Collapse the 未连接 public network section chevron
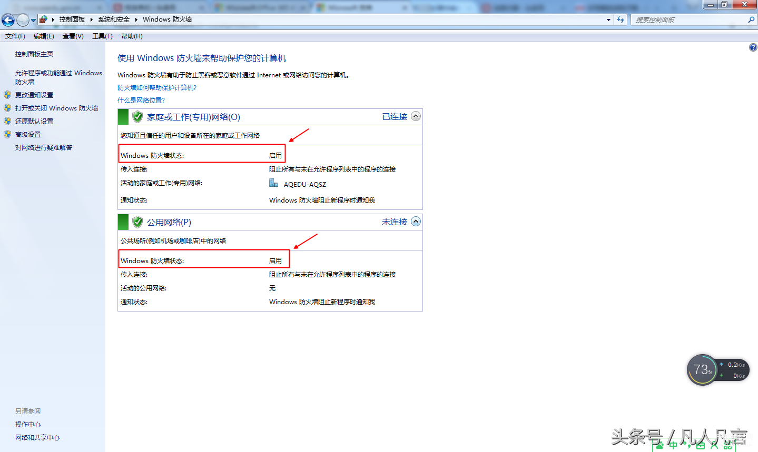Image resolution: width=758 pixels, height=452 pixels. (x=416, y=222)
